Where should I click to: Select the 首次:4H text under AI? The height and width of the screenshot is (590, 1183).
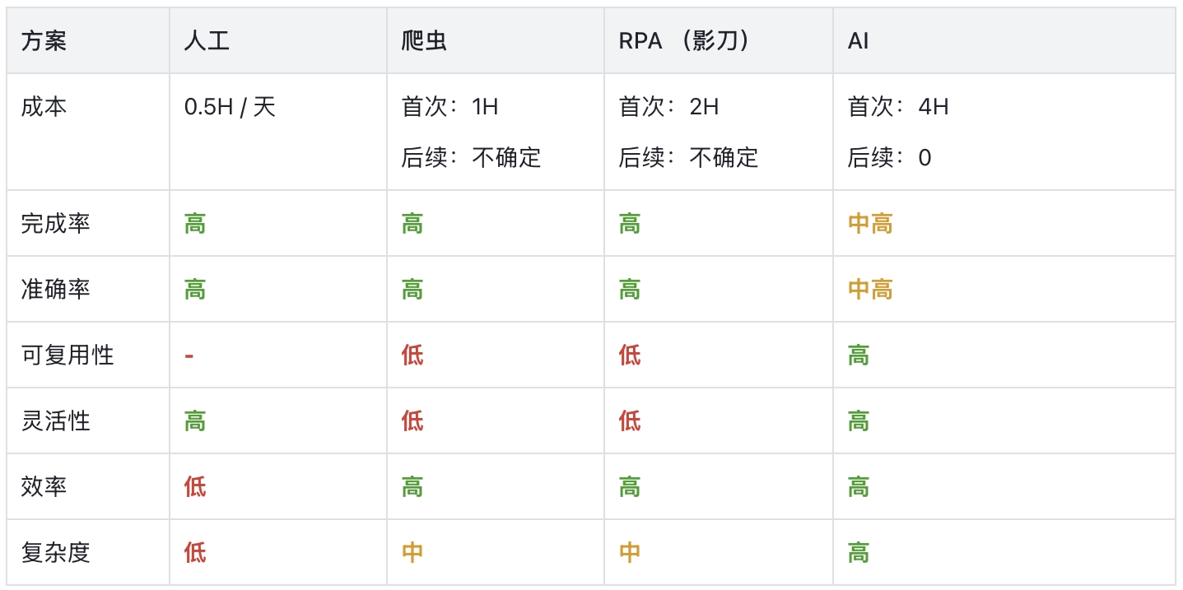pos(897,107)
